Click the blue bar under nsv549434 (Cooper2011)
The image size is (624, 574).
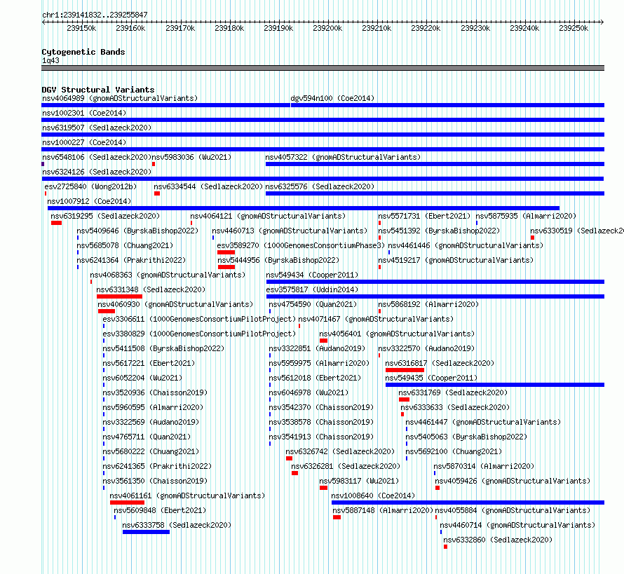coord(435,282)
